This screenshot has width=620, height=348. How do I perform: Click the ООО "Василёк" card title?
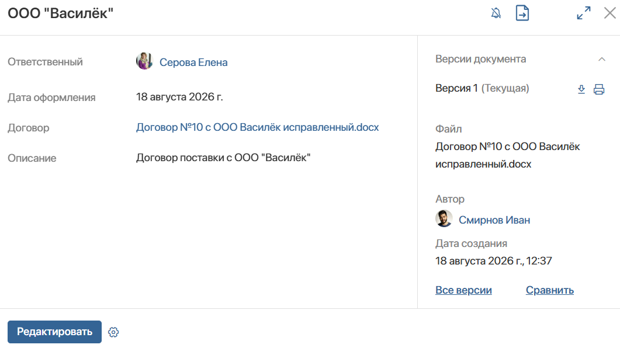(x=61, y=13)
